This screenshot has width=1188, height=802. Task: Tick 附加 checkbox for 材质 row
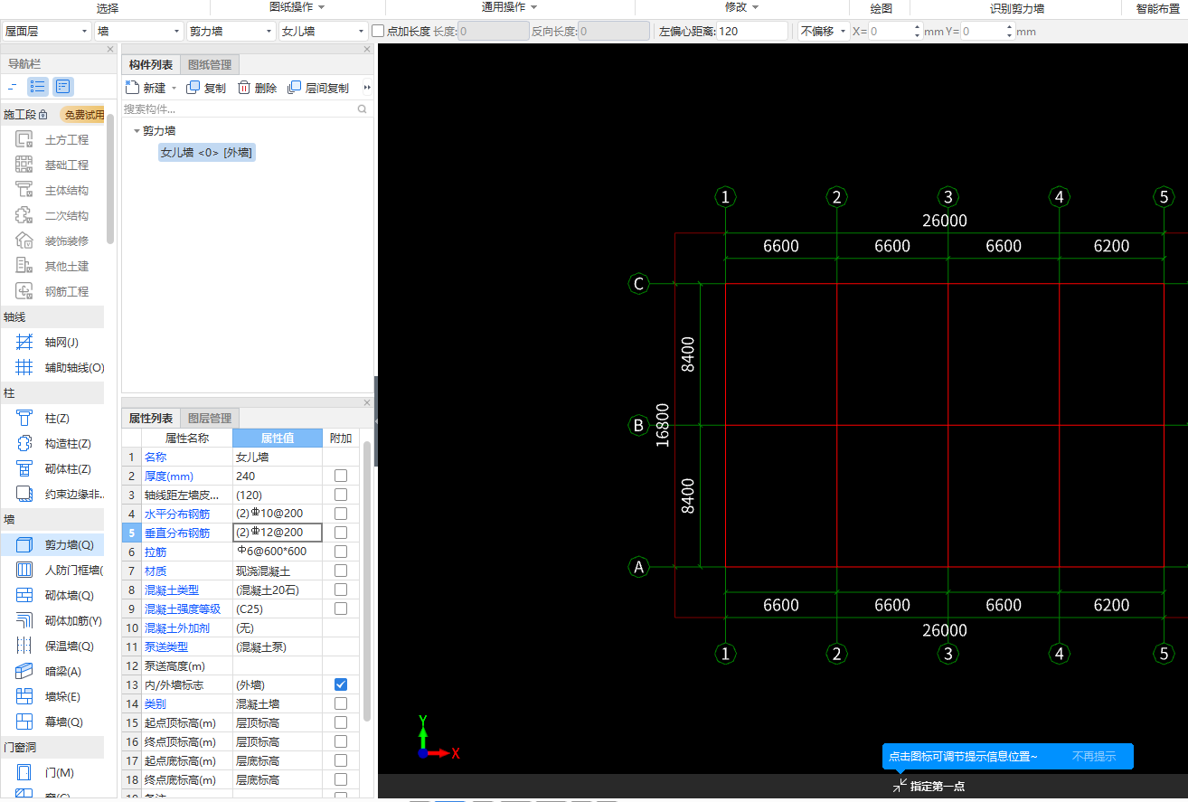(341, 571)
